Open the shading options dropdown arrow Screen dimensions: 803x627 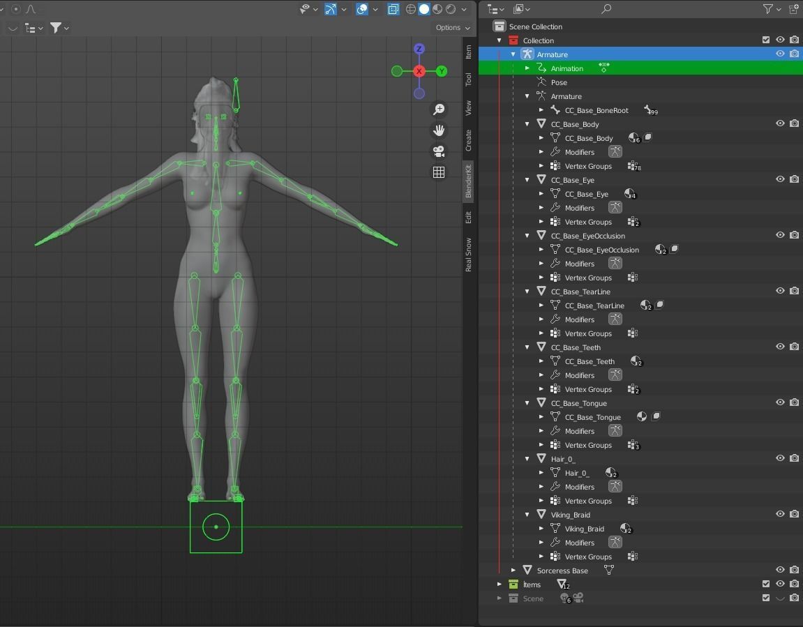point(464,9)
